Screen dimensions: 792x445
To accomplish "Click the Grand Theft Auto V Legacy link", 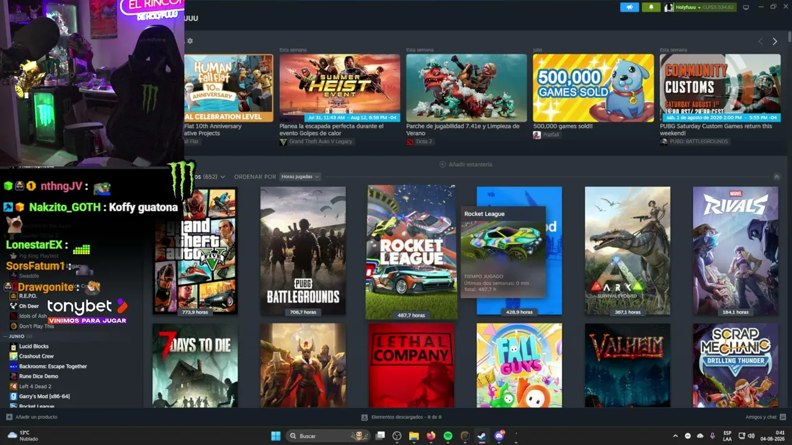I will 320,142.
